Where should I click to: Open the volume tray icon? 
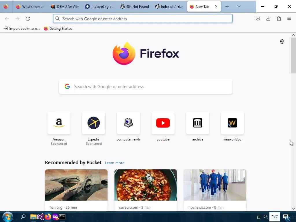pos(266,217)
